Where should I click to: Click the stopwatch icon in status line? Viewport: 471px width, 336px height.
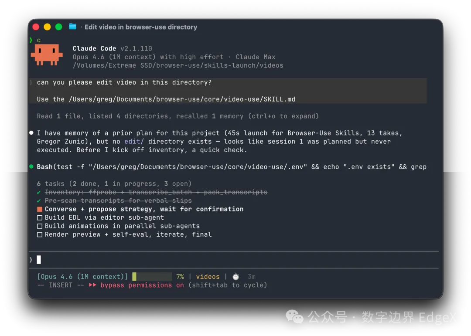click(x=236, y=277)
